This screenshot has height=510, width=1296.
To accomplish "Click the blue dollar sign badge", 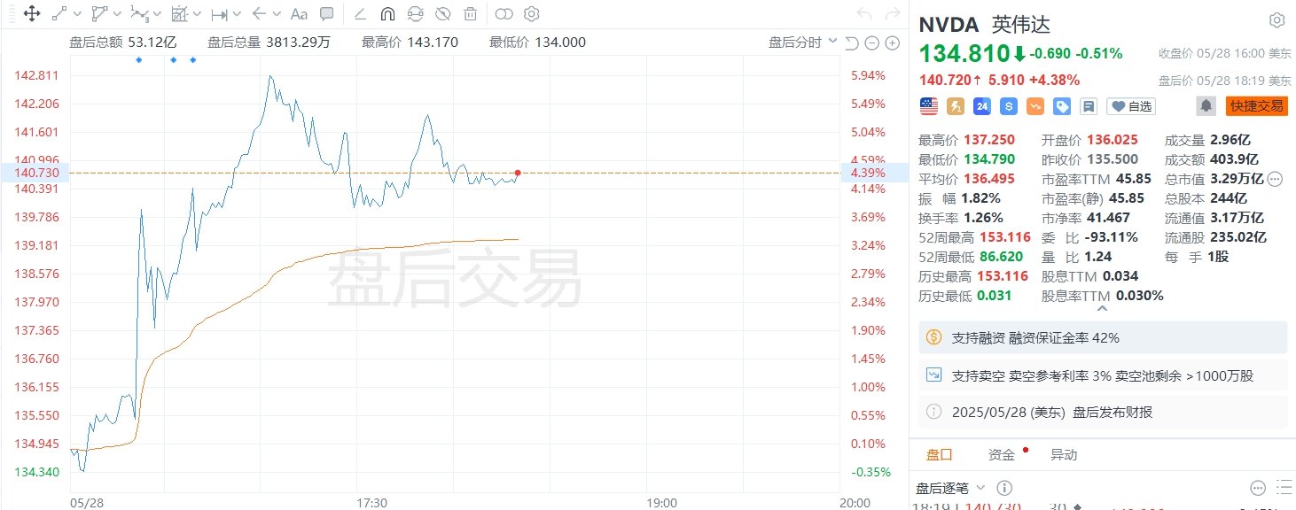I will [x=1008, y=106].
